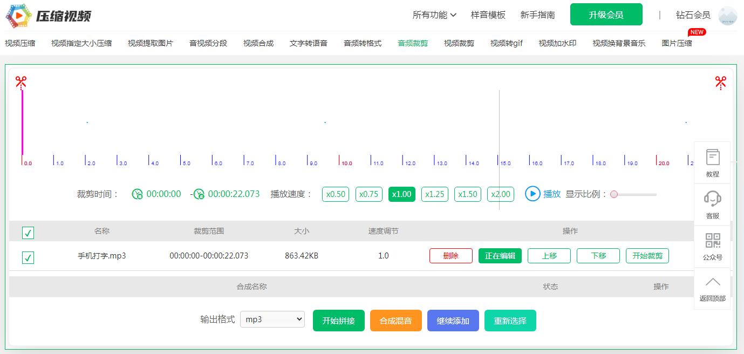The height and width of the screenshot is (354, 744).
Task: Open the 文字转语音 tab
Action: click(308, 43)
